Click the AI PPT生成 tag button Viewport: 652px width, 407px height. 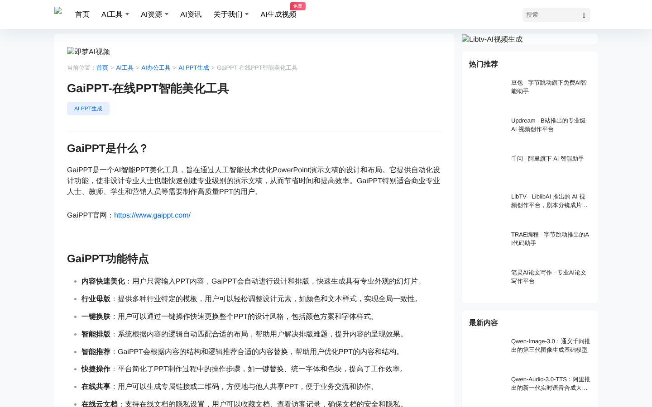click(x=88, y=109)
